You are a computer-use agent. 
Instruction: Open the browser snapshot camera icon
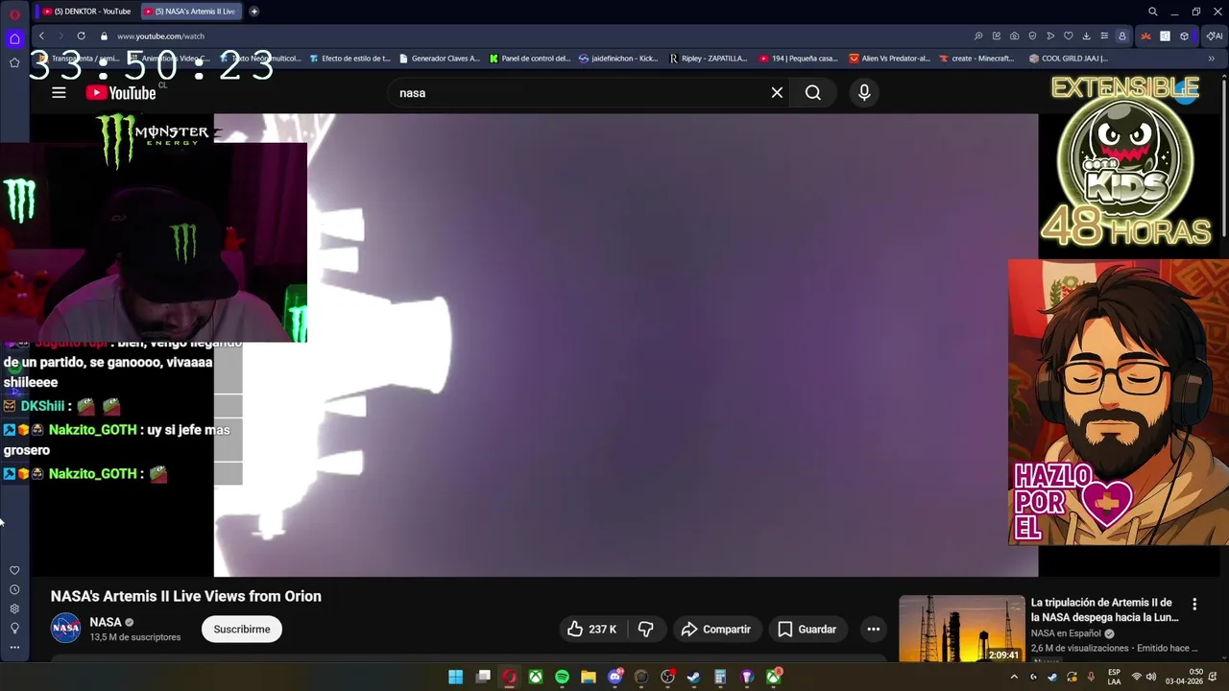point(1015,36)
